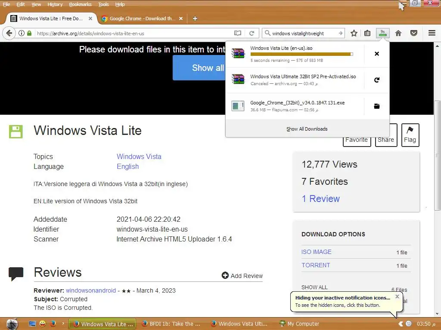Image resolution: width=441 pixels, height=330 pixels.
Task: Click SHOW ALL files link
Action: [314, 287]
